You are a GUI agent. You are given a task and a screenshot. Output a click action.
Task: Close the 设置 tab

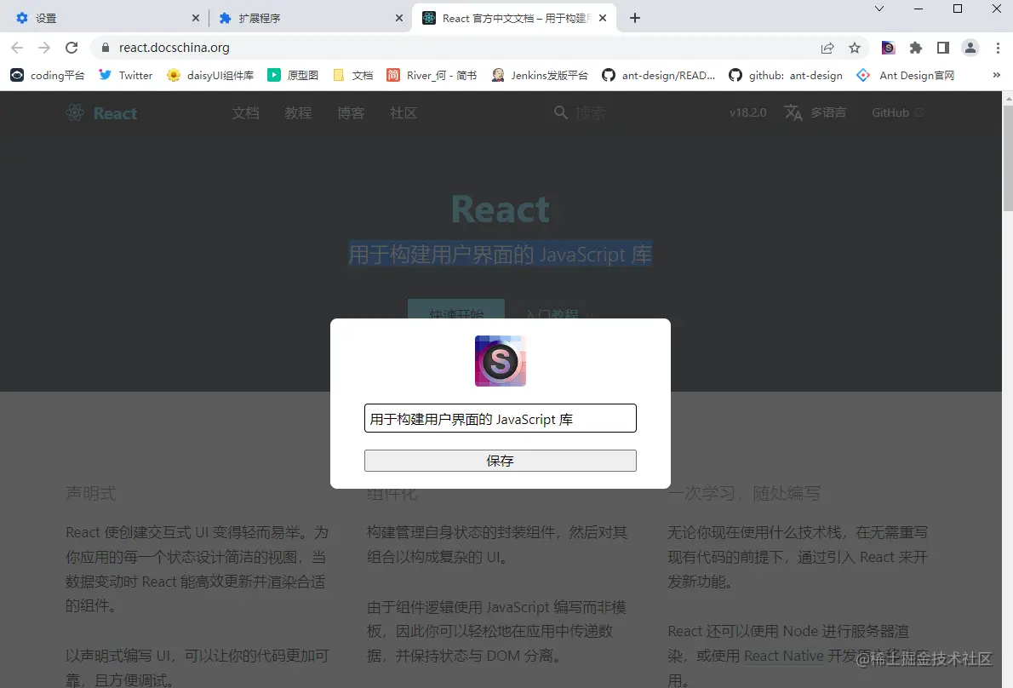[x=196, y=18]
